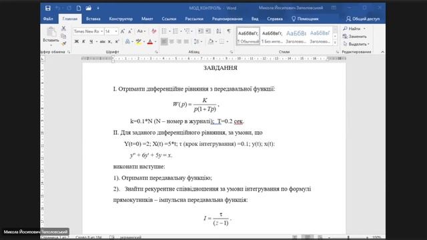Toggle show paragraph marks ¶
The width and height of the screenshot is (427, 240).
click(x=229, y=31)
